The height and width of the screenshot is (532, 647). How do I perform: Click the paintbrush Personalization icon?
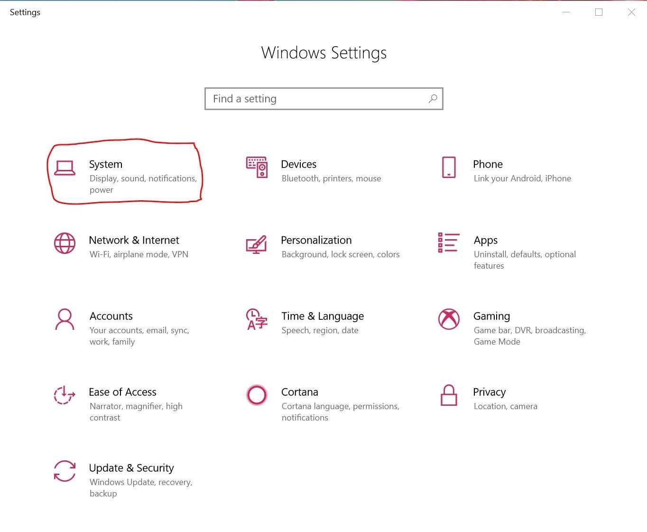pos(257,244)
